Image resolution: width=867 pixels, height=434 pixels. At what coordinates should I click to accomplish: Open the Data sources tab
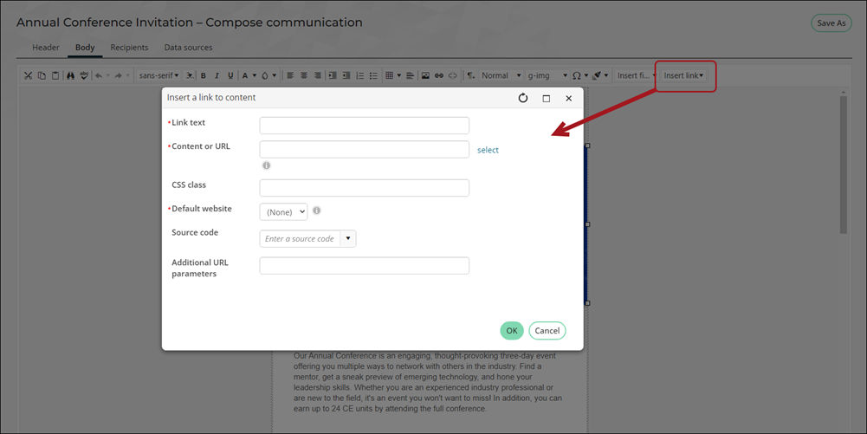click(188, 48)
